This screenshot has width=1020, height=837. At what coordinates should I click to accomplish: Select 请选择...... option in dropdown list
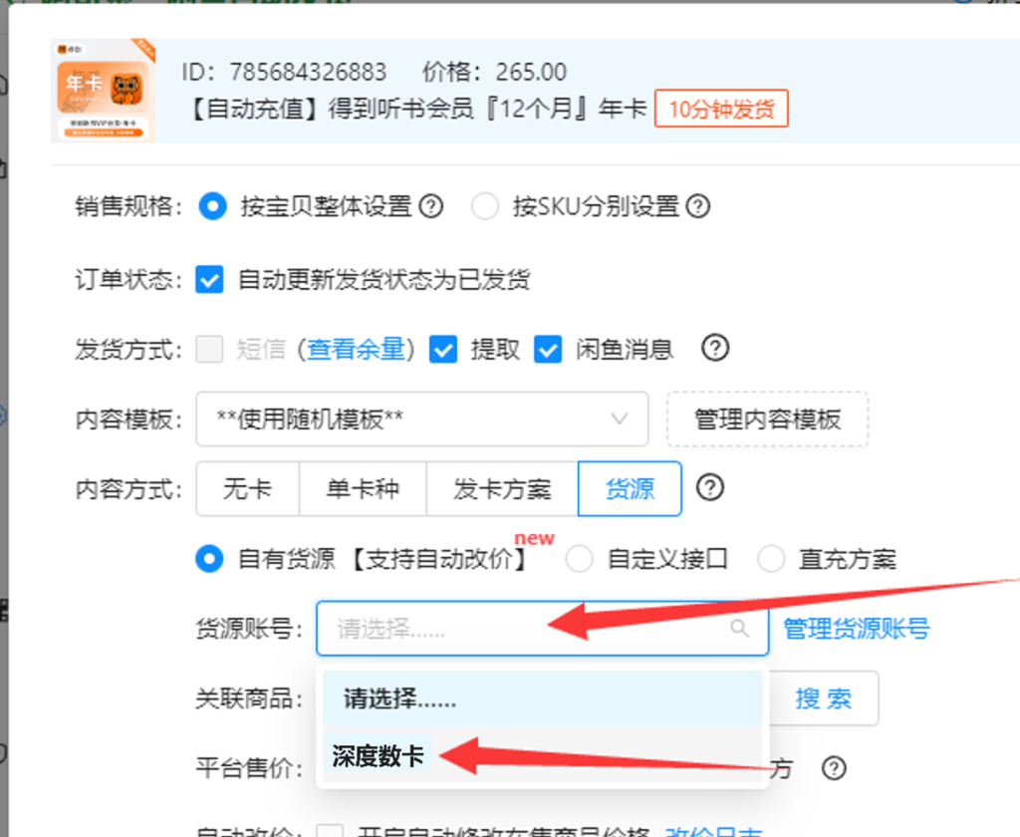click(x=543, y=699)
